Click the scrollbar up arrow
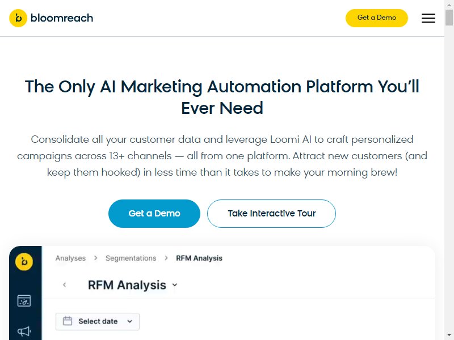This screenshot has width=454, height=340. (x=449, y=5)
